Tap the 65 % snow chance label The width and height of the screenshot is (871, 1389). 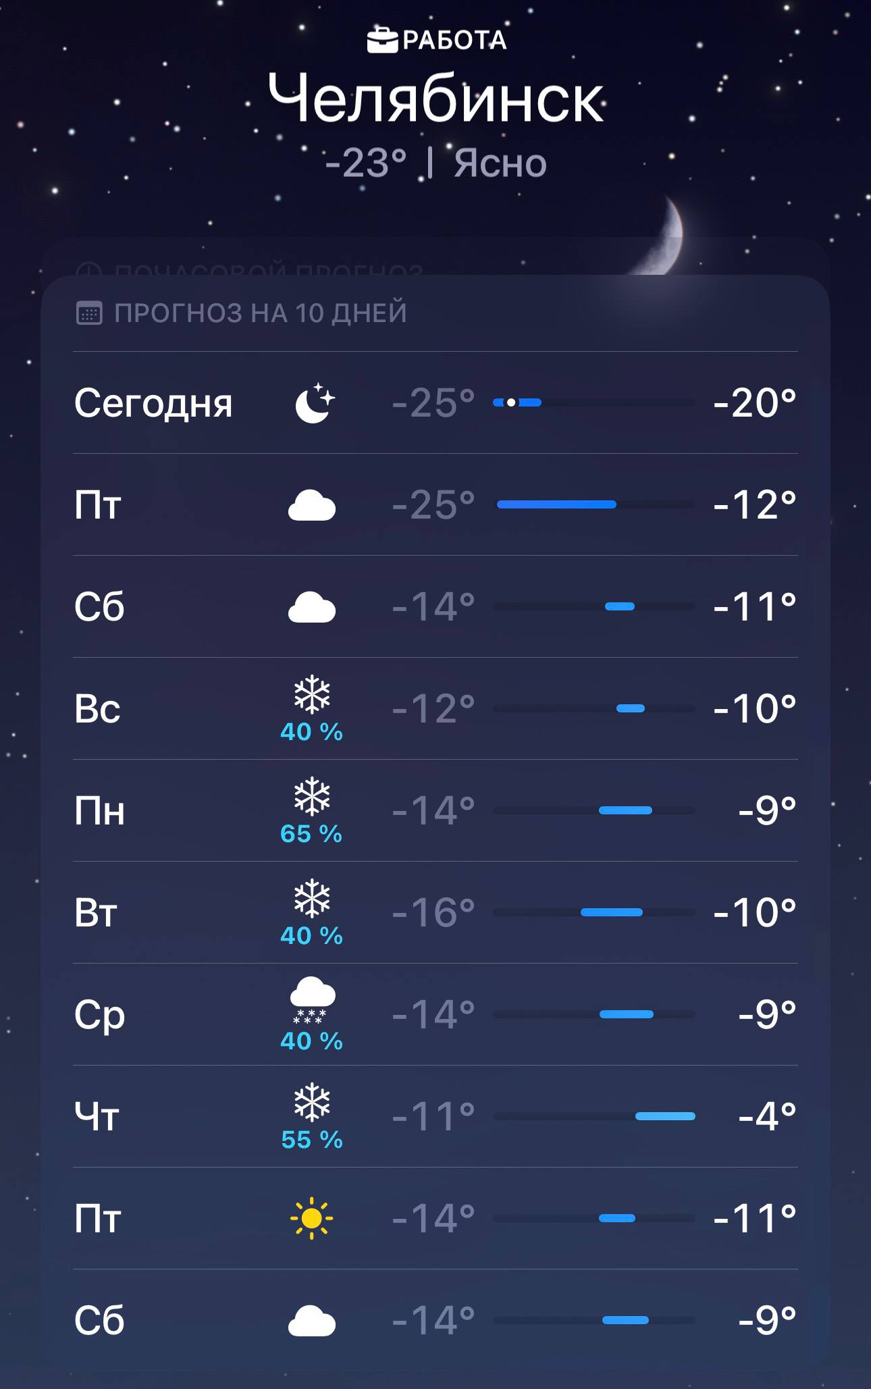click(311, 834)
